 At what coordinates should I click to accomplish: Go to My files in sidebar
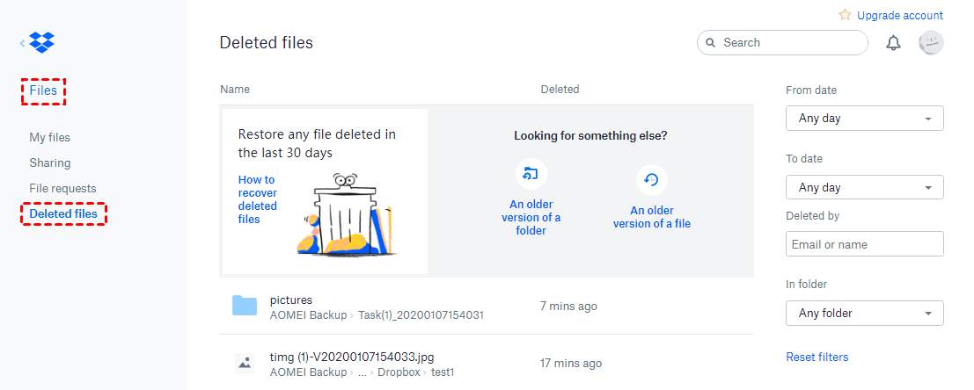click(x=49, y=137)
